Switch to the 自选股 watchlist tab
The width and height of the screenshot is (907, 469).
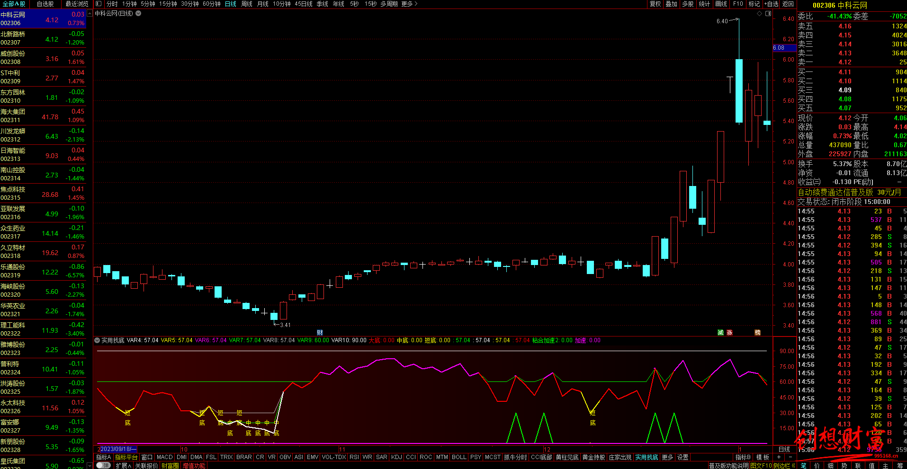pos(45,4)
